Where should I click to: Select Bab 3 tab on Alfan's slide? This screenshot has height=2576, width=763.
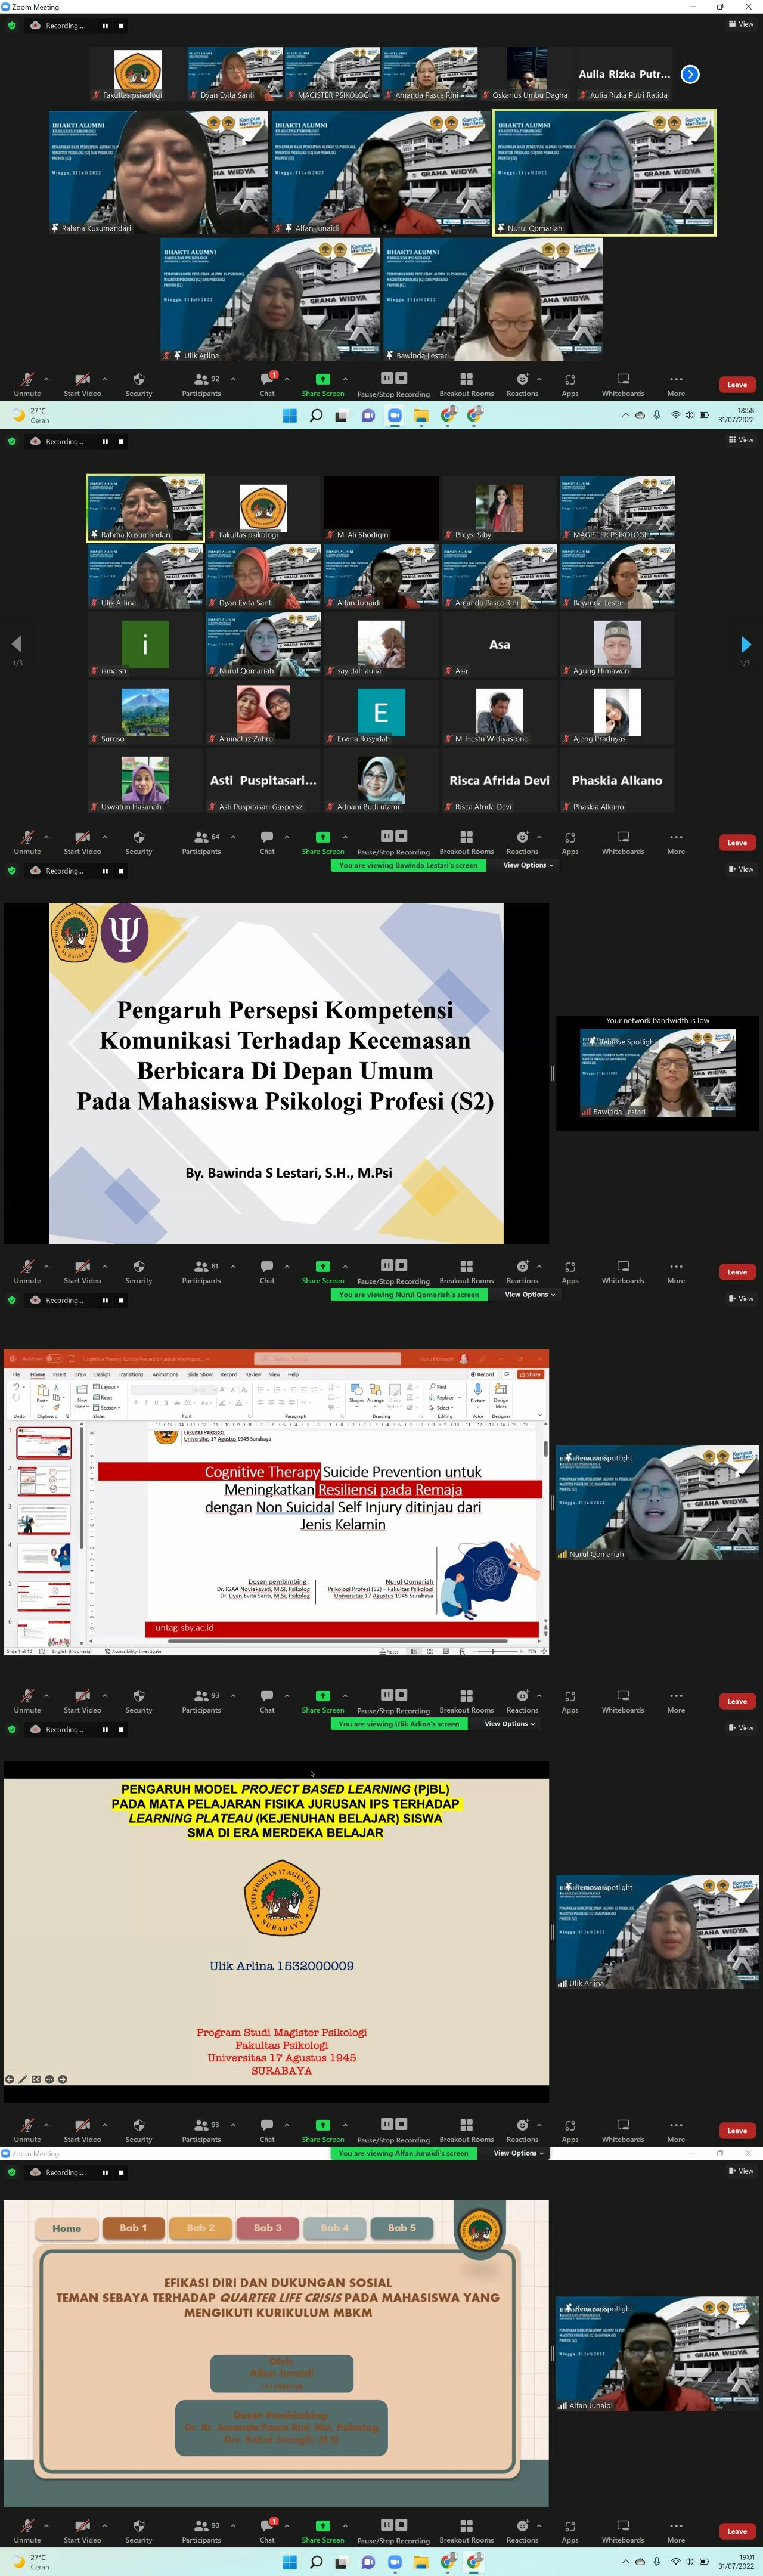268,2227
